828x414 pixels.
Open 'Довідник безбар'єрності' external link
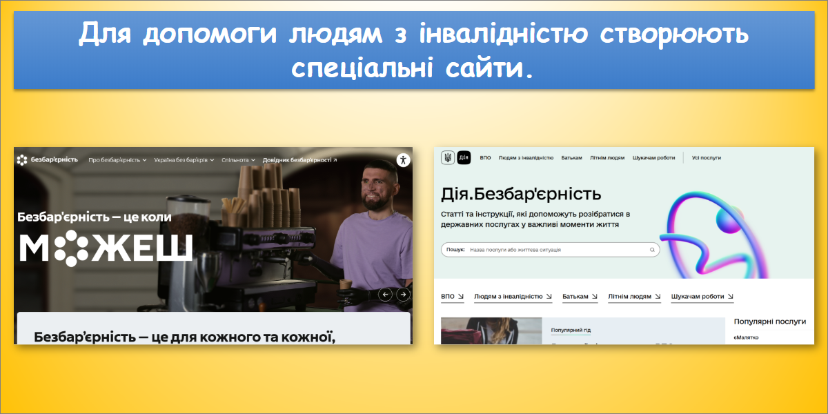pos(300,160)
